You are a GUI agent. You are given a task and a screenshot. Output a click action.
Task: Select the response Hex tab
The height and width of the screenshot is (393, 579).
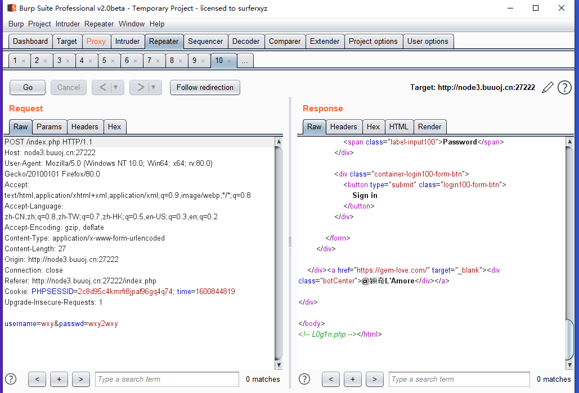[373, 127]
